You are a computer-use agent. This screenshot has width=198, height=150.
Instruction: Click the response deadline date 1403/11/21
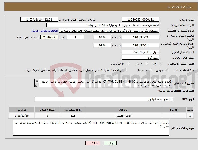(x=141, y=37)
